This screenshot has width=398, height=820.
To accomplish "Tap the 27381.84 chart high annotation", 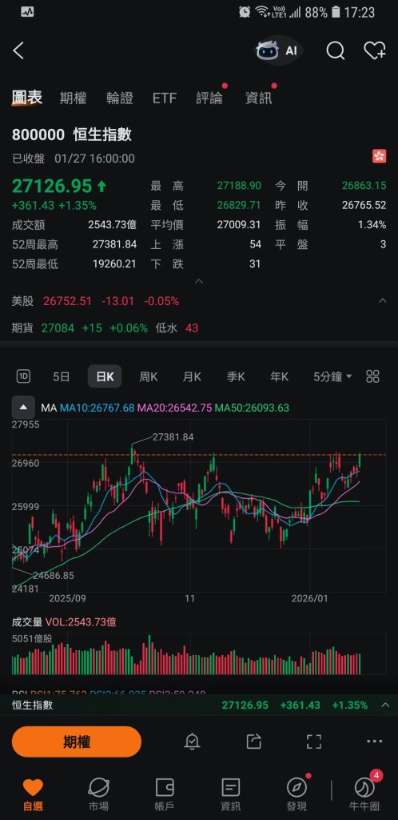I will click(173, 436).
